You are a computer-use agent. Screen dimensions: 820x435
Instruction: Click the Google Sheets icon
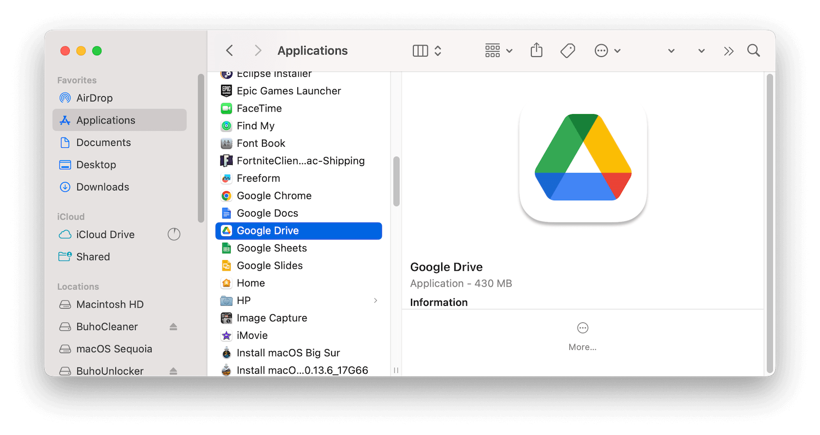(x=227, y=248)
